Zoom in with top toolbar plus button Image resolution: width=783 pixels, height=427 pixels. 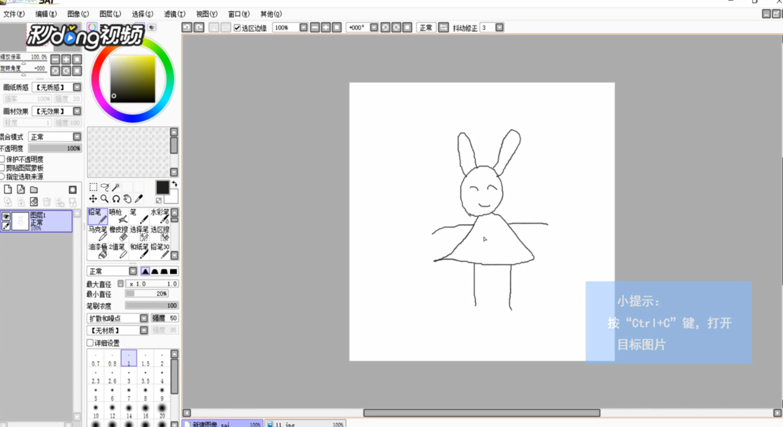point(326,27)
